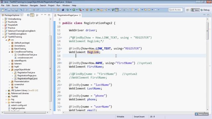The image size is (212, 119).
Task: Select RegistrationPage.java file
Action: click(27, 76)
